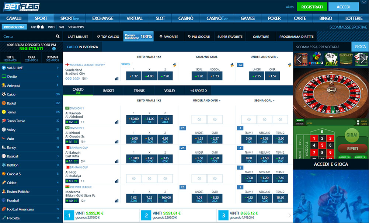Select TUTTE matches filter
Screen dimensions: 369x223
click(10, 58)
